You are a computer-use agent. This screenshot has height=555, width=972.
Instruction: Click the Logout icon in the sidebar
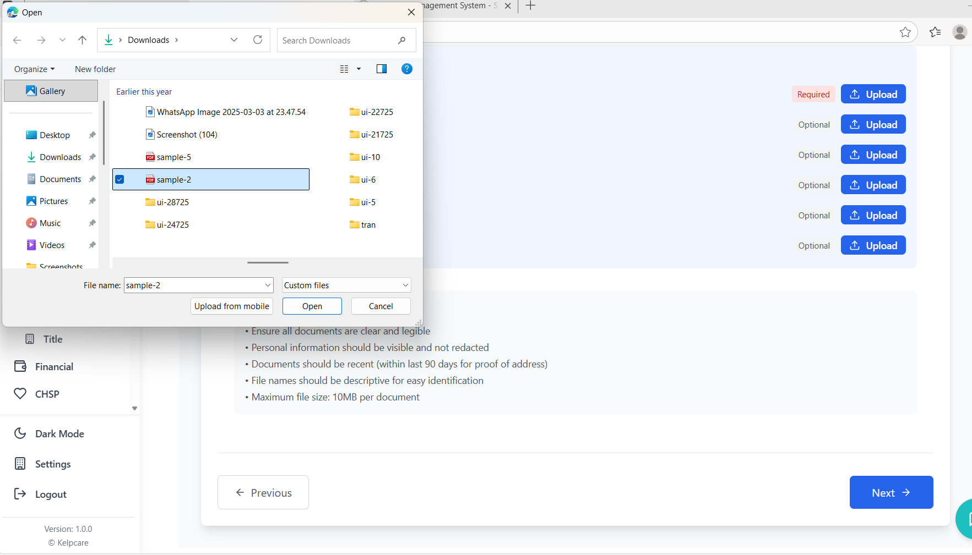(x=20, y=494)
